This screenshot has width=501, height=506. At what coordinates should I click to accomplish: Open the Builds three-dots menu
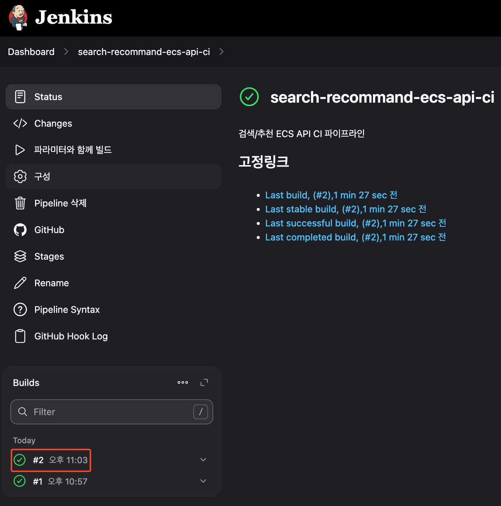tap(183, 383)
